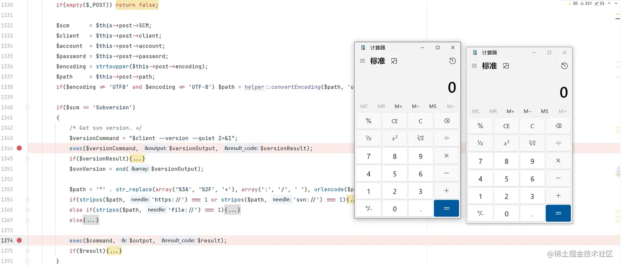
Task: Click reciprocal 1/x key in right Calculator
Action: click(x=480, y=143)
